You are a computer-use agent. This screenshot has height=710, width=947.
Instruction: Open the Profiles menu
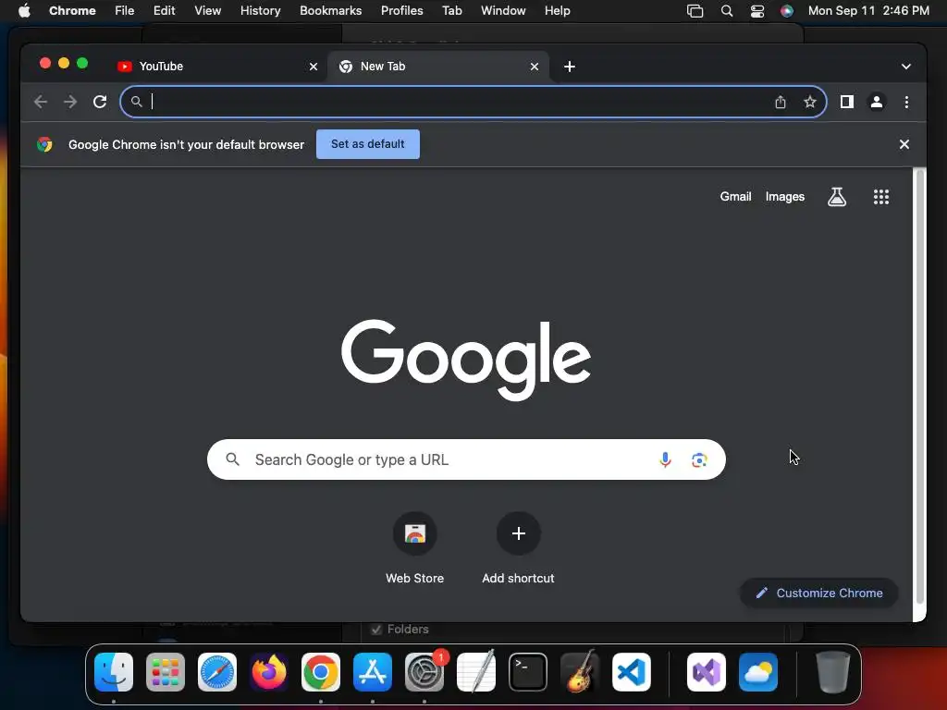tap(401, 11)
